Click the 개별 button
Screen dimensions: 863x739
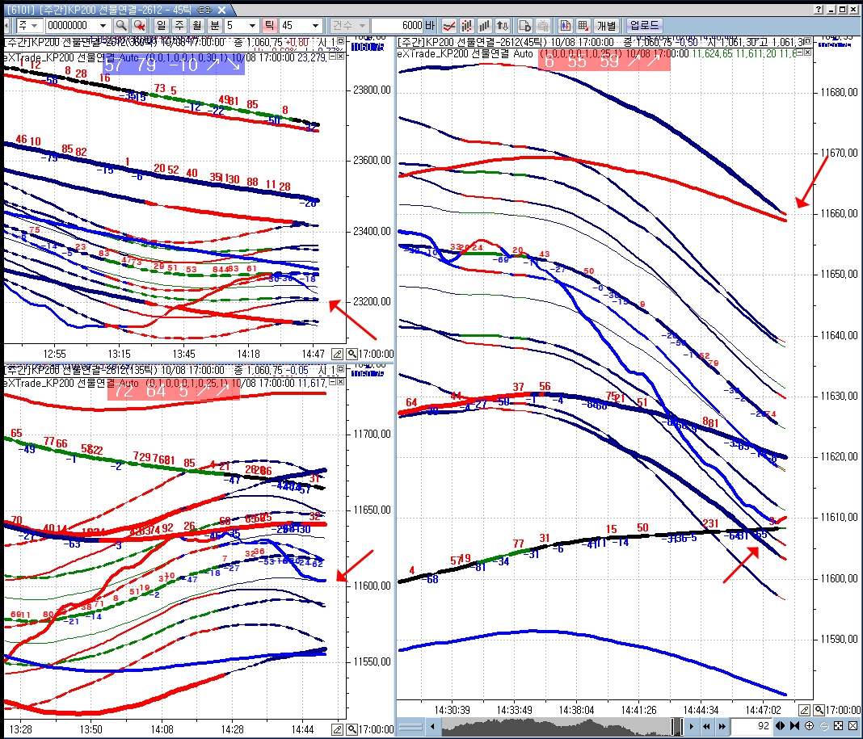tap(607, 25)
